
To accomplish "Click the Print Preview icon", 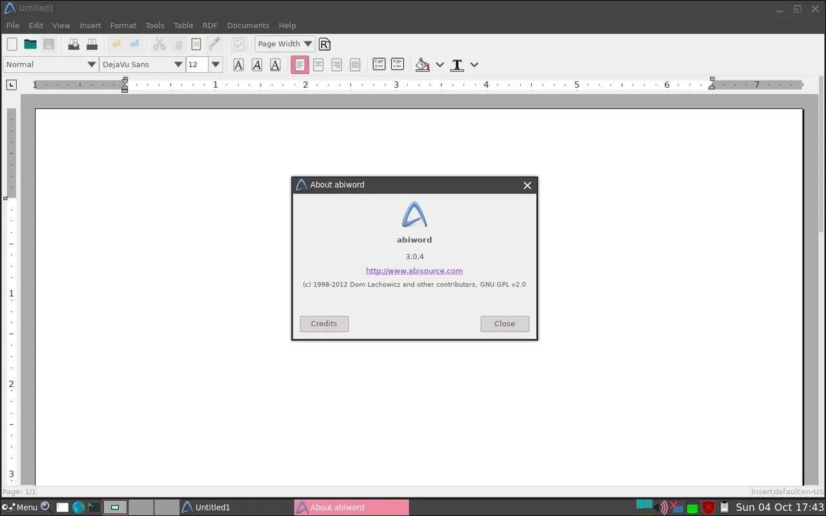I will tap(74, 44).
